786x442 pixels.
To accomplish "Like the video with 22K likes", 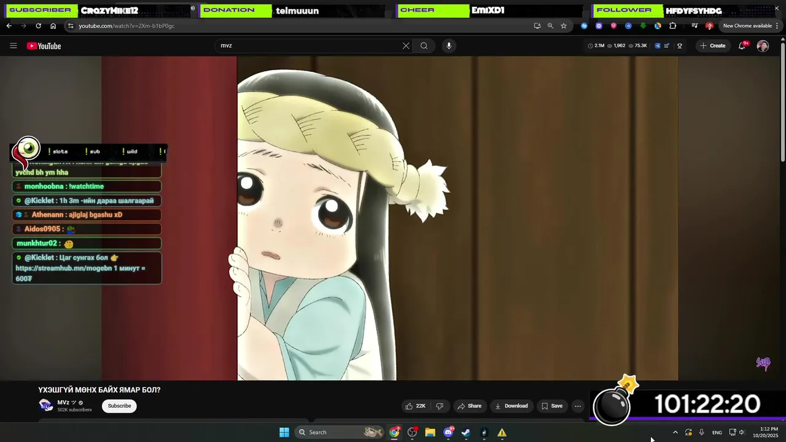I will [416, 406].
